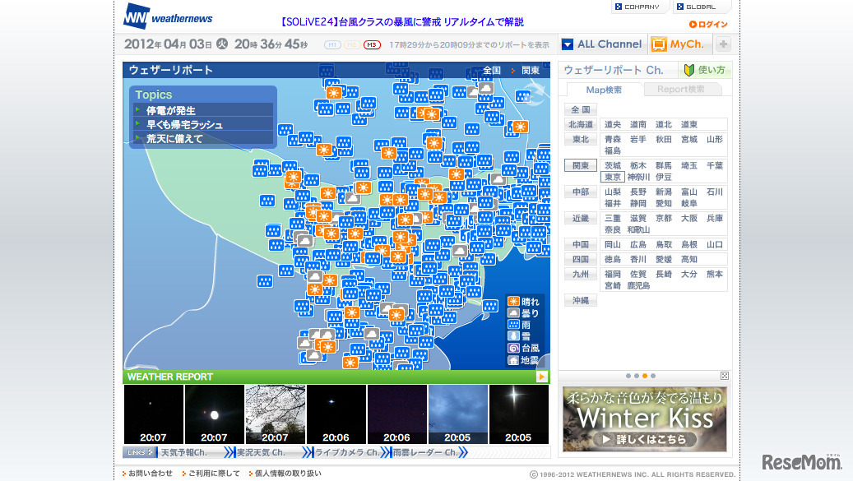
Task: Click the MyCh. TV icon button
Action: point(659,44)
